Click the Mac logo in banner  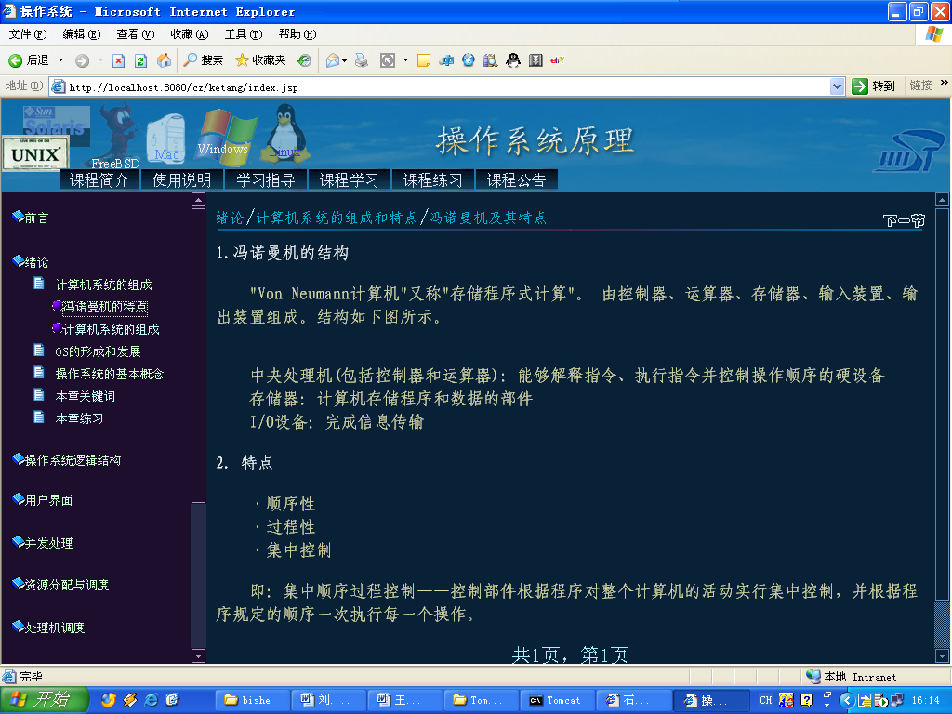(166, 139)
